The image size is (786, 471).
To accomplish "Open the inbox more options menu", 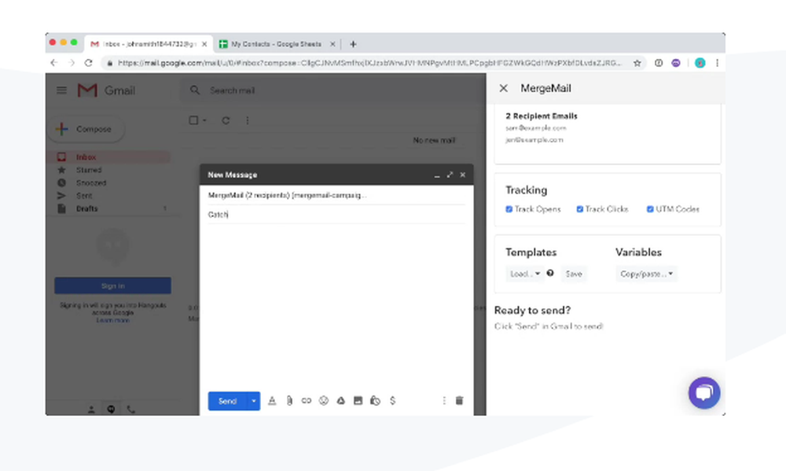I will coord(247,120).
